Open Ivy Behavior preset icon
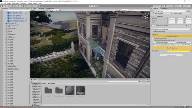Screen dimensions: 192x108 [x=189, y=26]
